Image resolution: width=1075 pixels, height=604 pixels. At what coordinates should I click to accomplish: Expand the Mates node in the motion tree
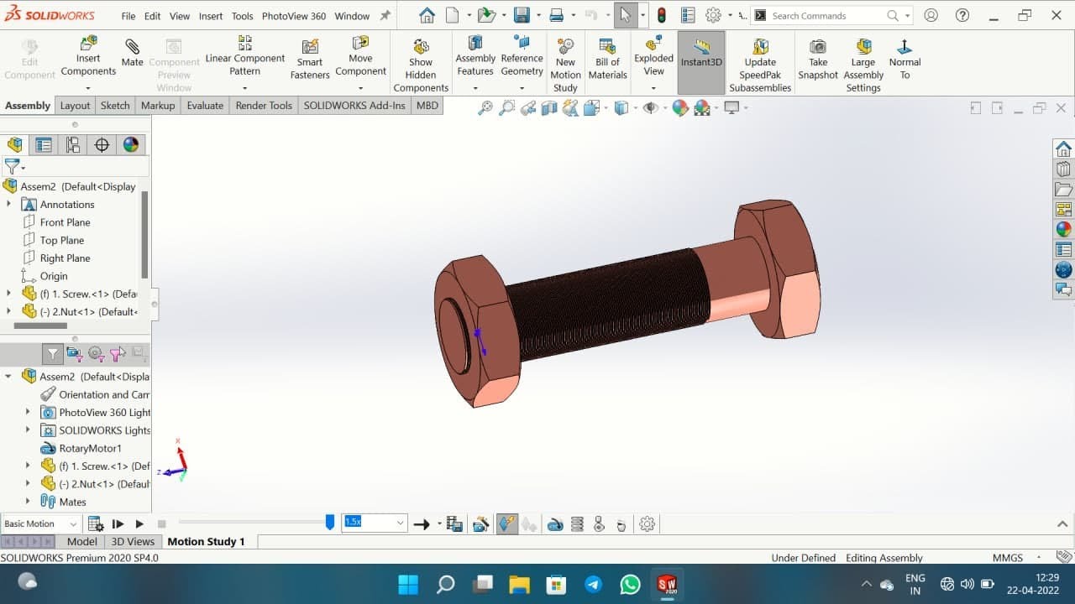pos(28,502)
